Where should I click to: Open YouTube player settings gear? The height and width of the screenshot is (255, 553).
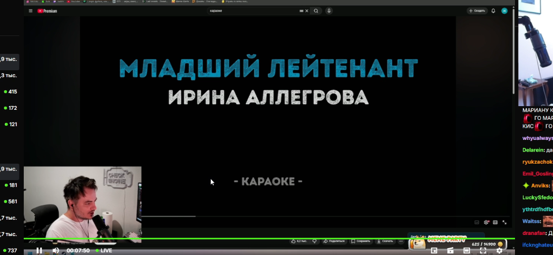(x=486, y=222)
